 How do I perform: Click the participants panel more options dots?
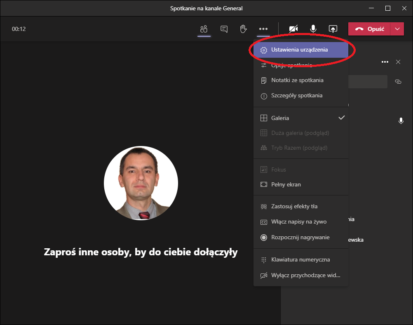tap(385, 62)
